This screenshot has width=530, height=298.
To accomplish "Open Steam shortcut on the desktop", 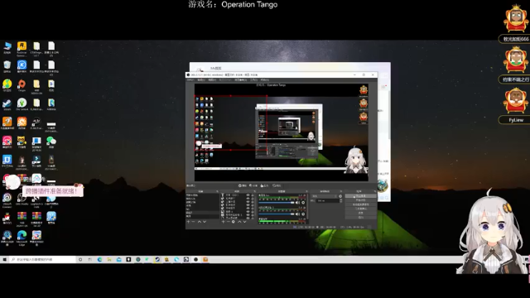I will point(7,104).
